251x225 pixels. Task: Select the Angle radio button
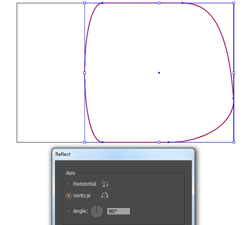(69, 211)
